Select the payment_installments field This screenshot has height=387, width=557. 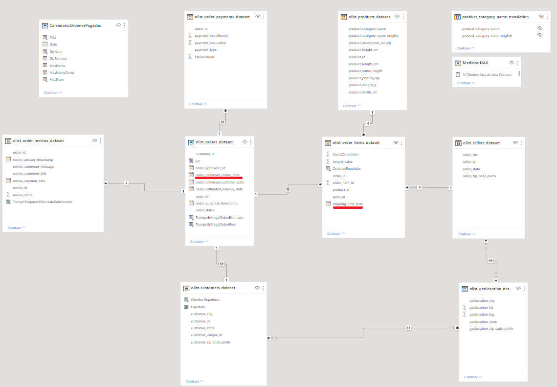click(212, 36)
